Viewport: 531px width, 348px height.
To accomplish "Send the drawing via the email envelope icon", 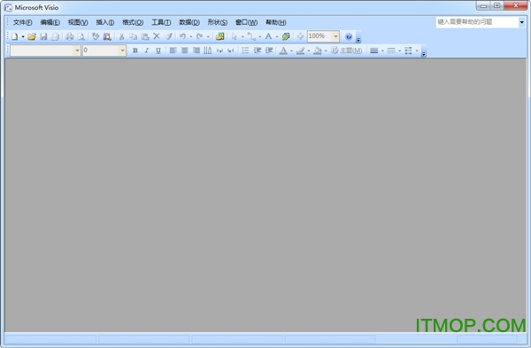I will tap(55, 36).
